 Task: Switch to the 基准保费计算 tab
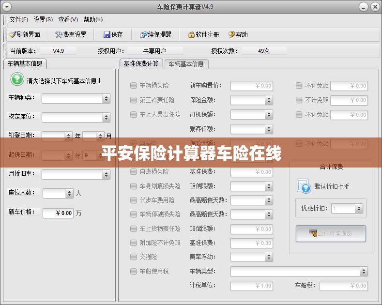click(x=141, y=64)
